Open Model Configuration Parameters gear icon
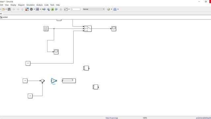211x119 pixels. click(x=31, y=9)
